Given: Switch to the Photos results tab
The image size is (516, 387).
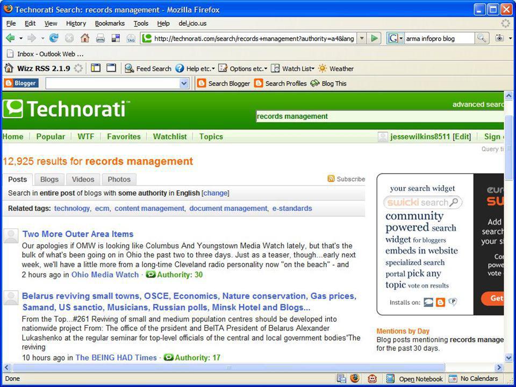Looking at the screenshot, I should 119,180.
